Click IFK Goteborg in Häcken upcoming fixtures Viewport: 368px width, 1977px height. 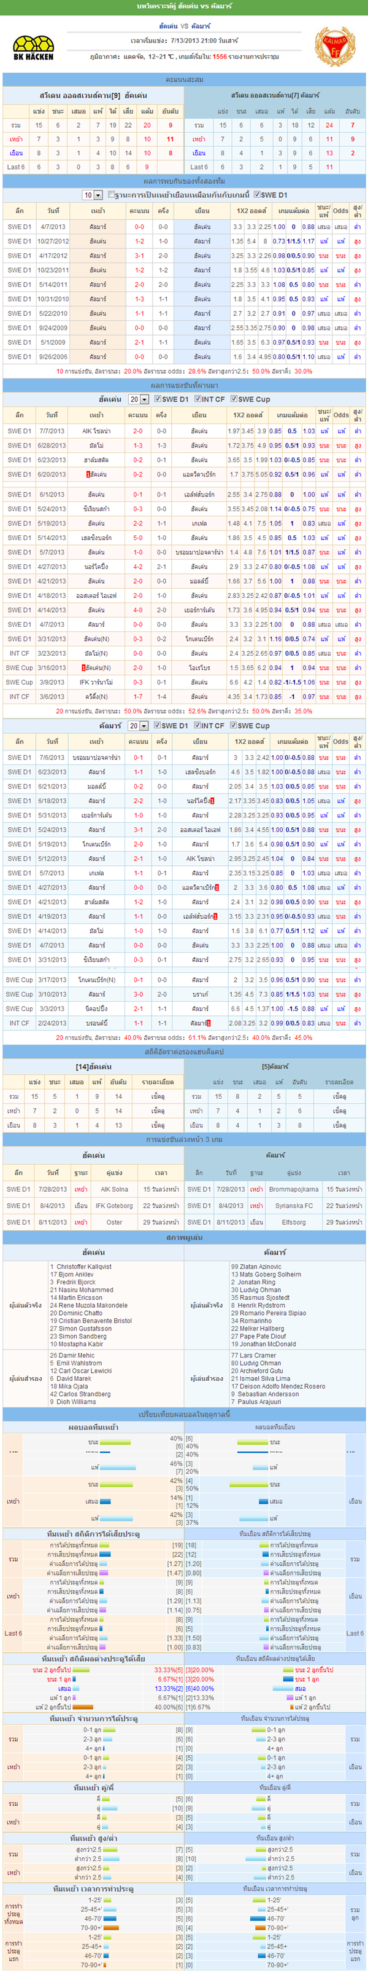point(114,1206)
